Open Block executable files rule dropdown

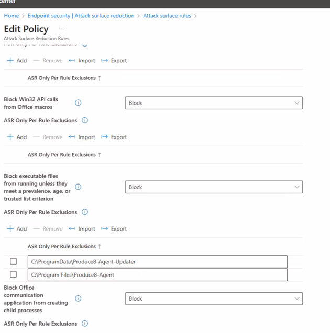pyautogui.click(x=214, y=187)
